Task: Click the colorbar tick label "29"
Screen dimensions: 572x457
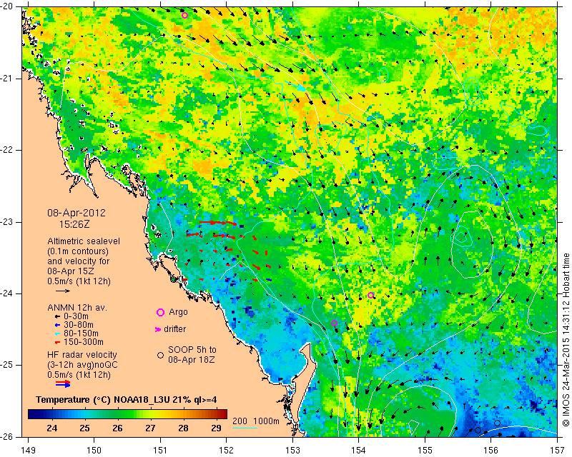Action: (x=217, y=428)
